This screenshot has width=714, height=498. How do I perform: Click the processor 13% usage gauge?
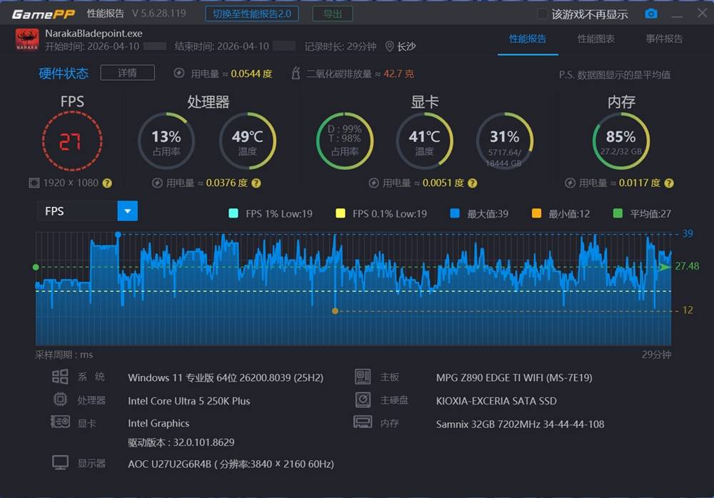tap(166, 141)
